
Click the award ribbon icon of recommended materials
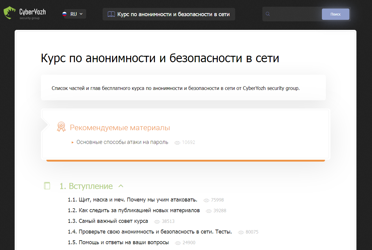(x=61, y=127)
